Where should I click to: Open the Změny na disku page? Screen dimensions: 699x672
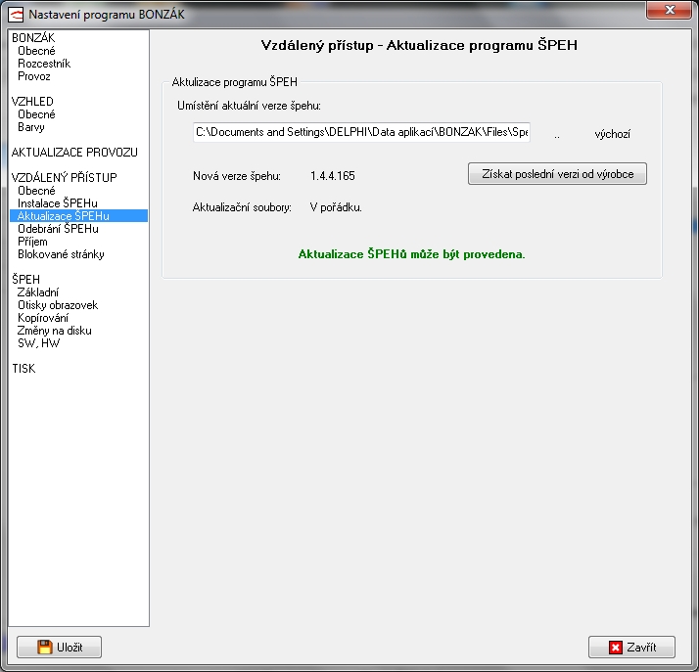55,331
